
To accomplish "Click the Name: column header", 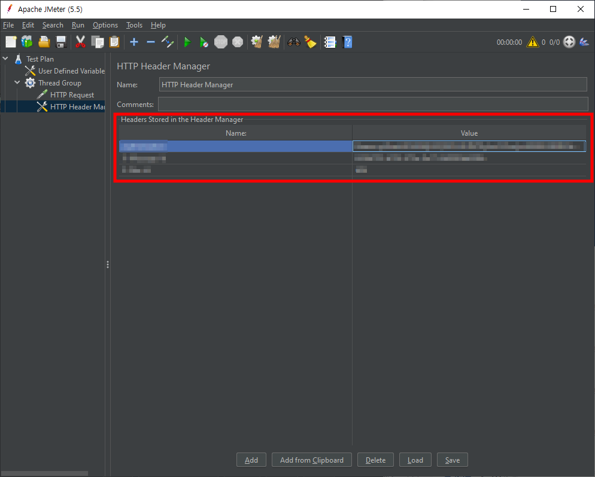I will [x=236, y=133].
